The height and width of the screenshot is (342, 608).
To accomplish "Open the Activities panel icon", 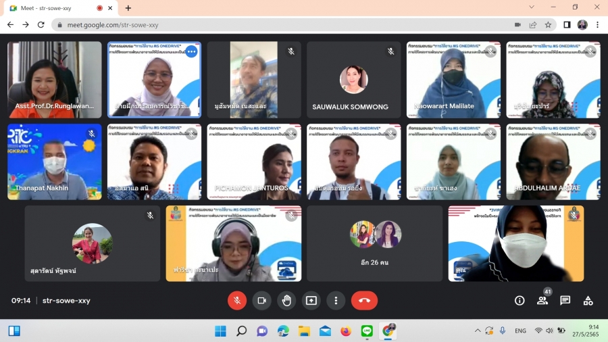I will click(588, 301).
